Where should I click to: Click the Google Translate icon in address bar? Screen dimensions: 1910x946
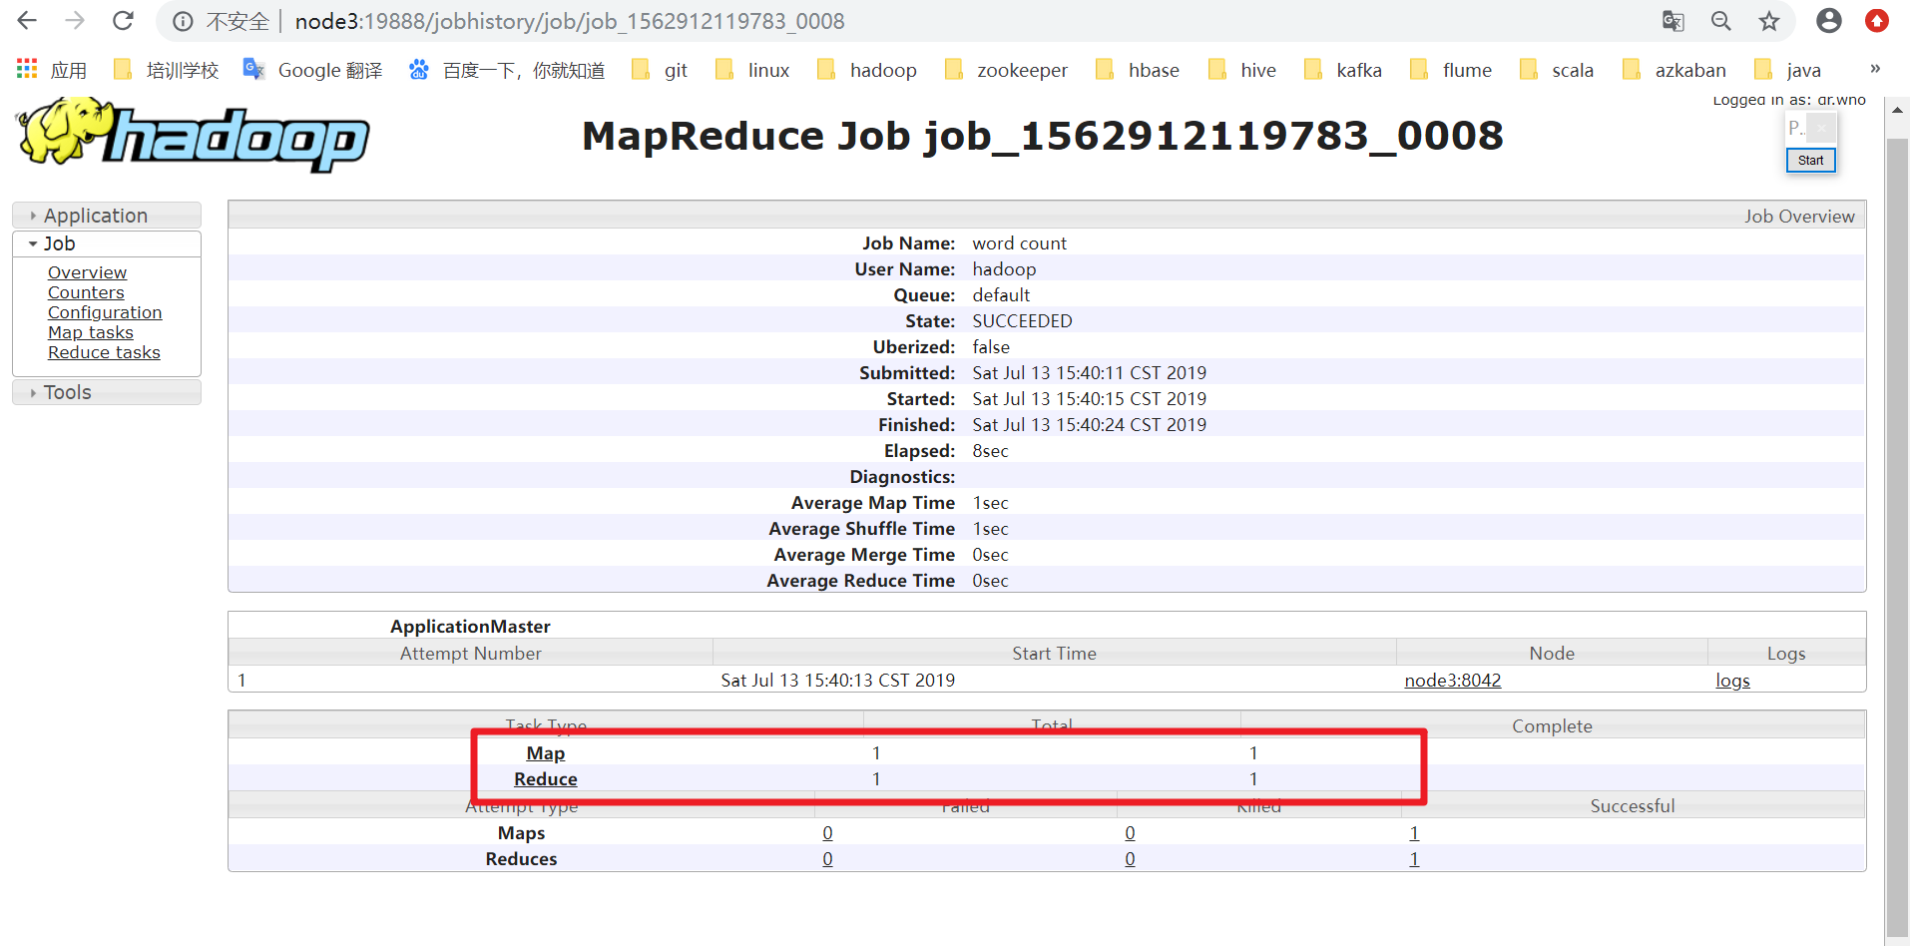(x=1672, y=21)
